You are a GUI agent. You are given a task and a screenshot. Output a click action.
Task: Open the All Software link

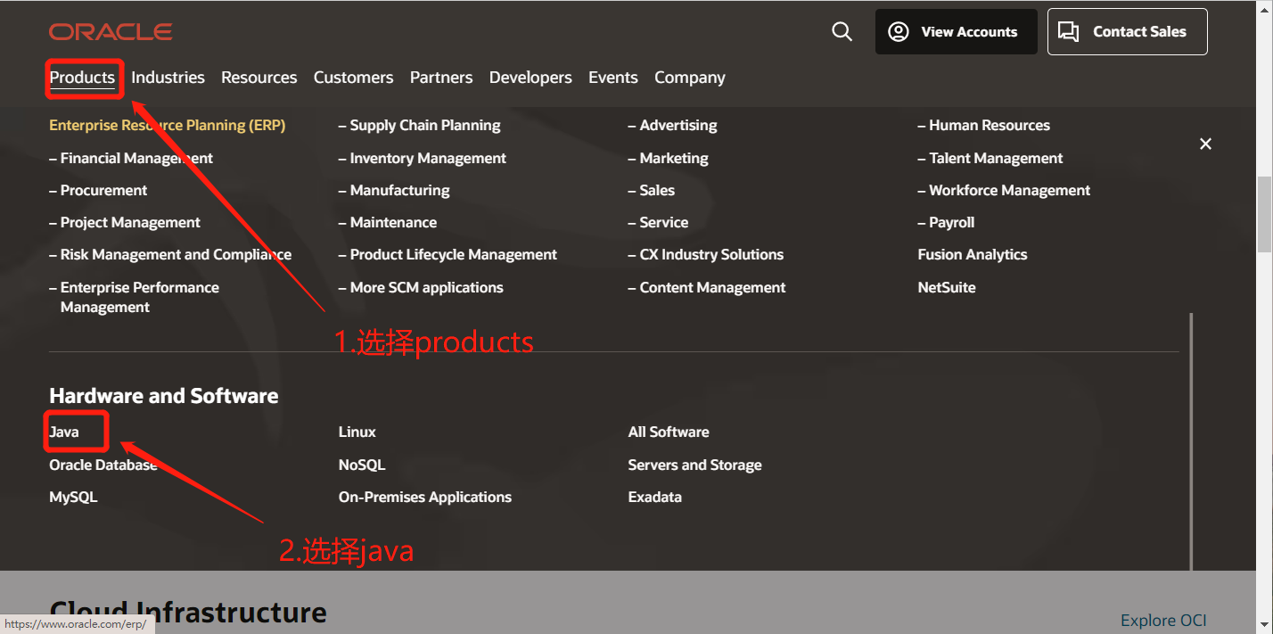pyautogui.click(x=669, y=432)
